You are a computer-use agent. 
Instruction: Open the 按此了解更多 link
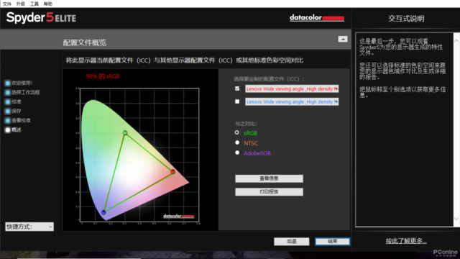[x=406, y=241]
